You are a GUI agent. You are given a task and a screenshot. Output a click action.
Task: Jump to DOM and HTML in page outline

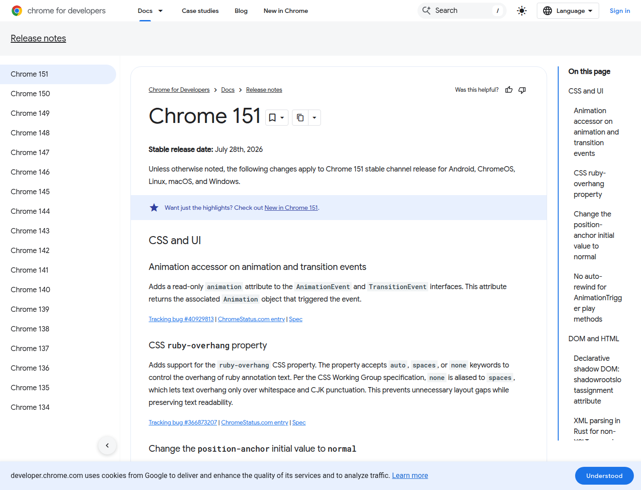(x=594, y=339)
